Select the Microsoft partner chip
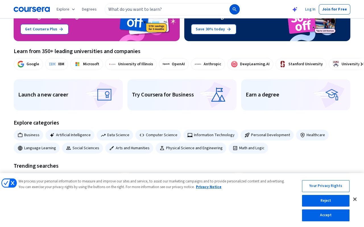Viewport: 364px width, 227px height. [86, 64]
